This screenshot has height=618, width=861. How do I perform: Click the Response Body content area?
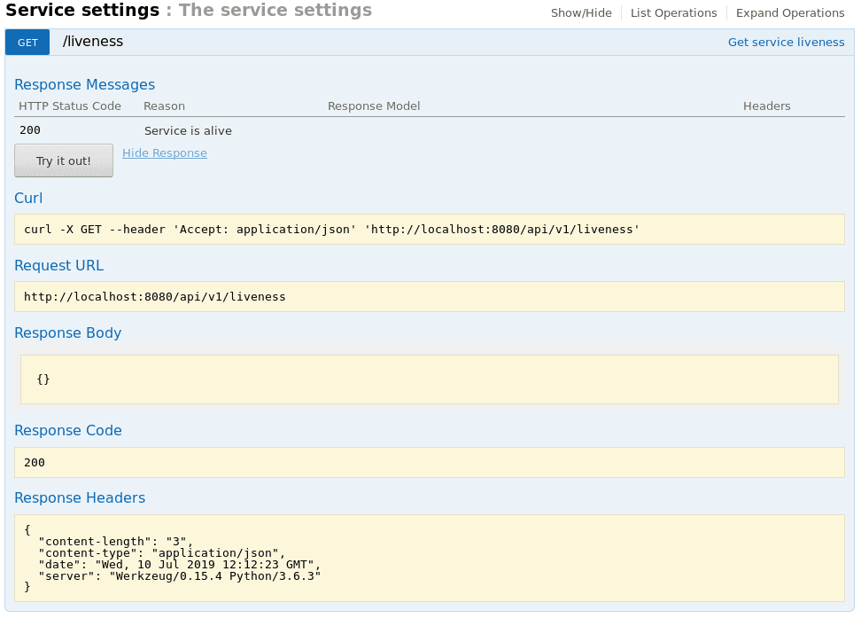[429, 379]
